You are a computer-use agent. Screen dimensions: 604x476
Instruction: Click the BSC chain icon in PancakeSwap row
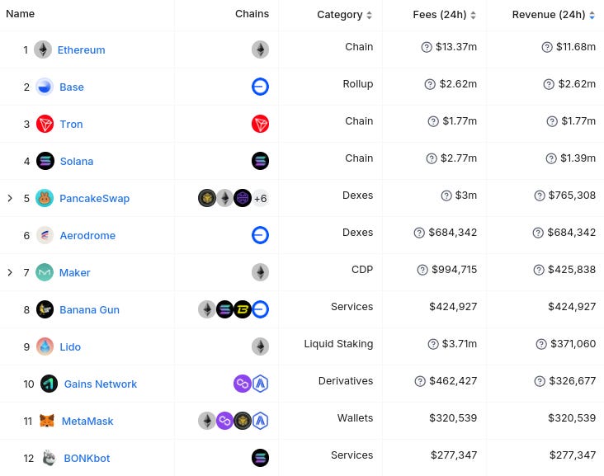[207, 198]
